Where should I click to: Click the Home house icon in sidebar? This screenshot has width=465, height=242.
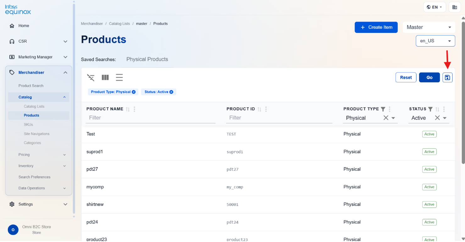coord(12,26)
